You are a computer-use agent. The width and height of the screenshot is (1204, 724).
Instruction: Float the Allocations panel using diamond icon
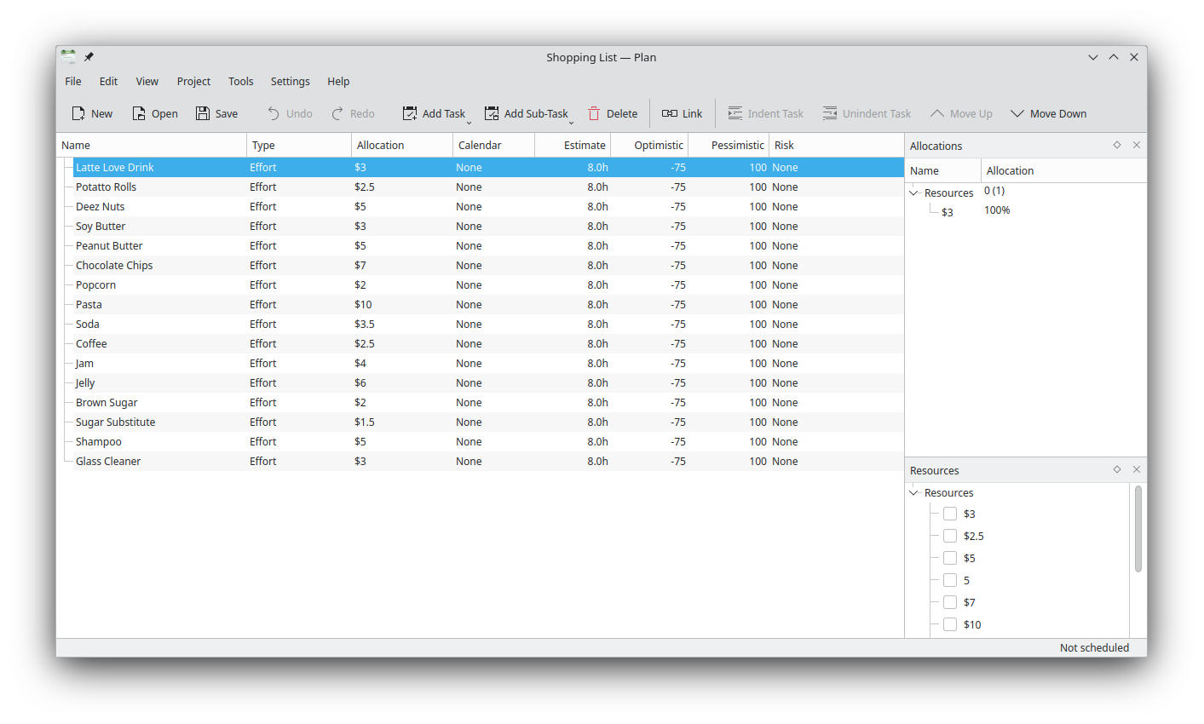click(x=1117, y=145)
